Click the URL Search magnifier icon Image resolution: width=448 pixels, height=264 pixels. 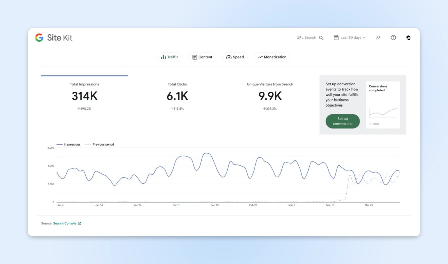click(321, 38)
